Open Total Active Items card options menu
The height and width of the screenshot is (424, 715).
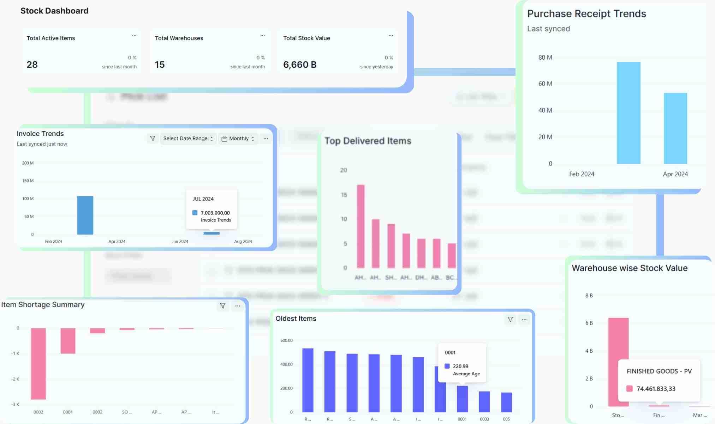click(x=134, y=36)
